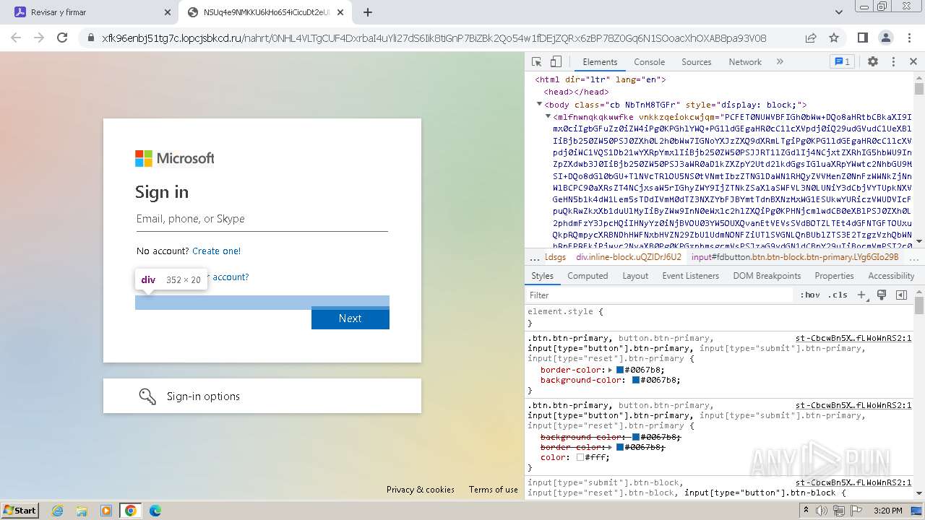Open the first background-color #0067b8 swatch

coord(635,380)
